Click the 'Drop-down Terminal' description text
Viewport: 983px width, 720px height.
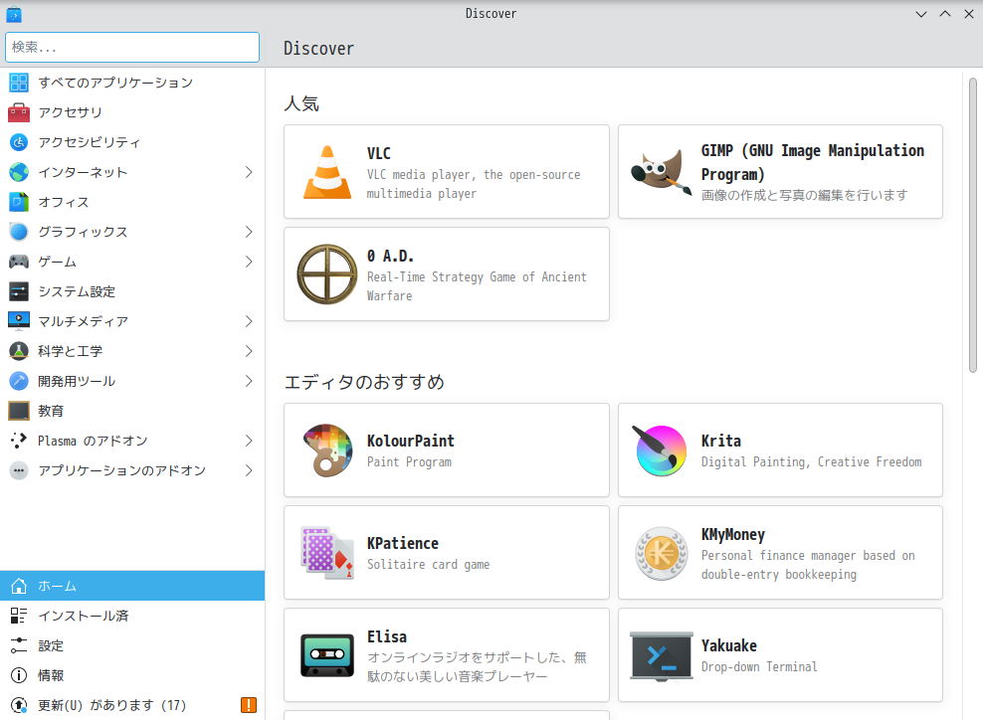coord(759,667)
